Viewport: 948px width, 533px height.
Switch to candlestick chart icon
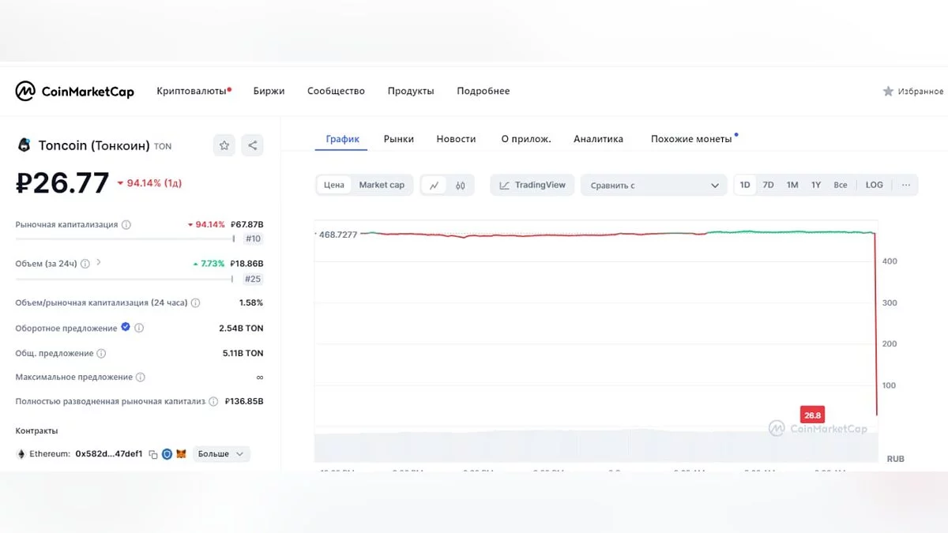[460, 186]
